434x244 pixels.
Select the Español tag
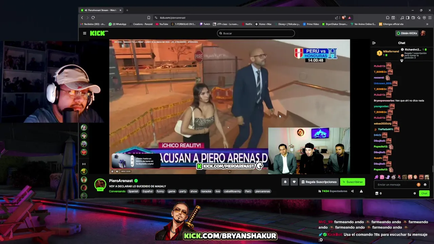coord(147,191)
